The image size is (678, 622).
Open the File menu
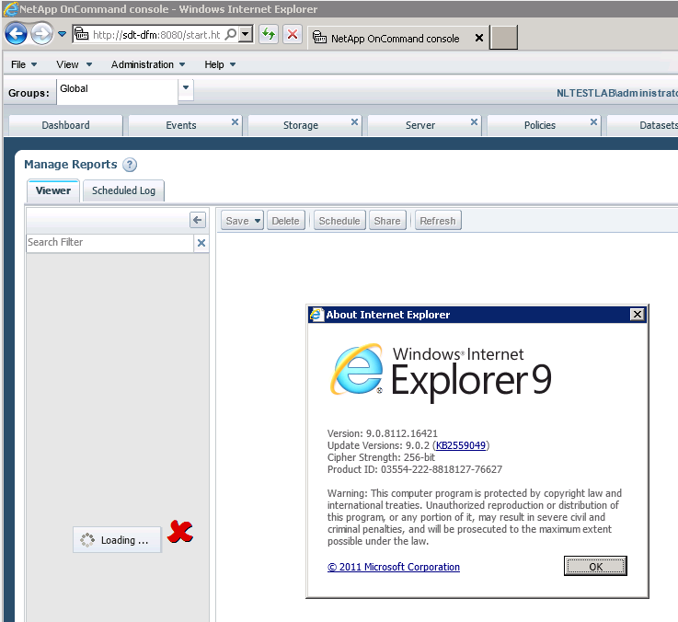(x=23, y=64)
